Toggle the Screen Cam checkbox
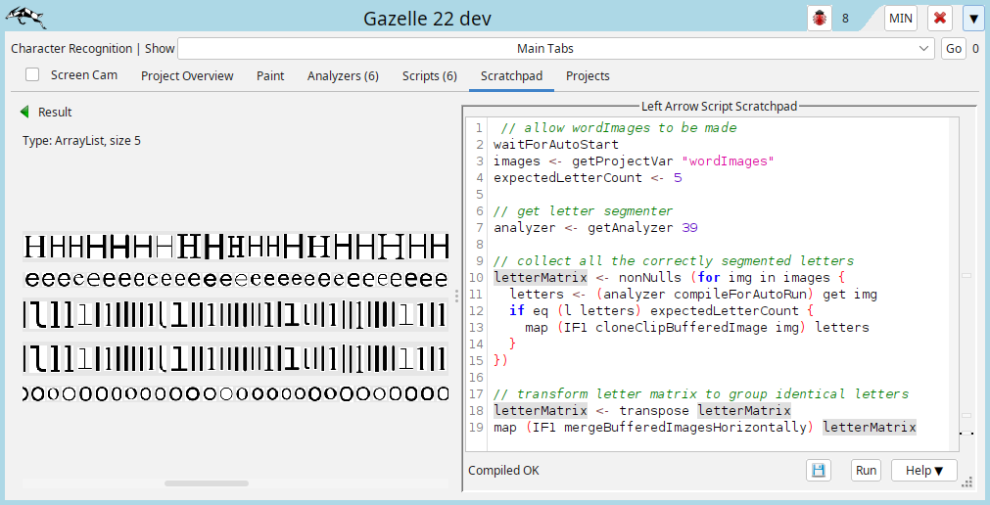 (32, 74)
